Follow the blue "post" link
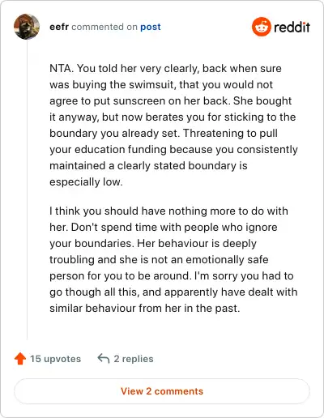This screenshot has width=324, height=418. tap(151, 27)
